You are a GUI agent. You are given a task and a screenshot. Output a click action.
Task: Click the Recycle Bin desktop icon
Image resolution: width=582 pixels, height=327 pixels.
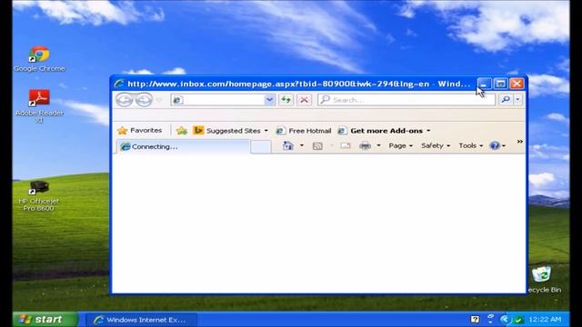pos(544,279)
